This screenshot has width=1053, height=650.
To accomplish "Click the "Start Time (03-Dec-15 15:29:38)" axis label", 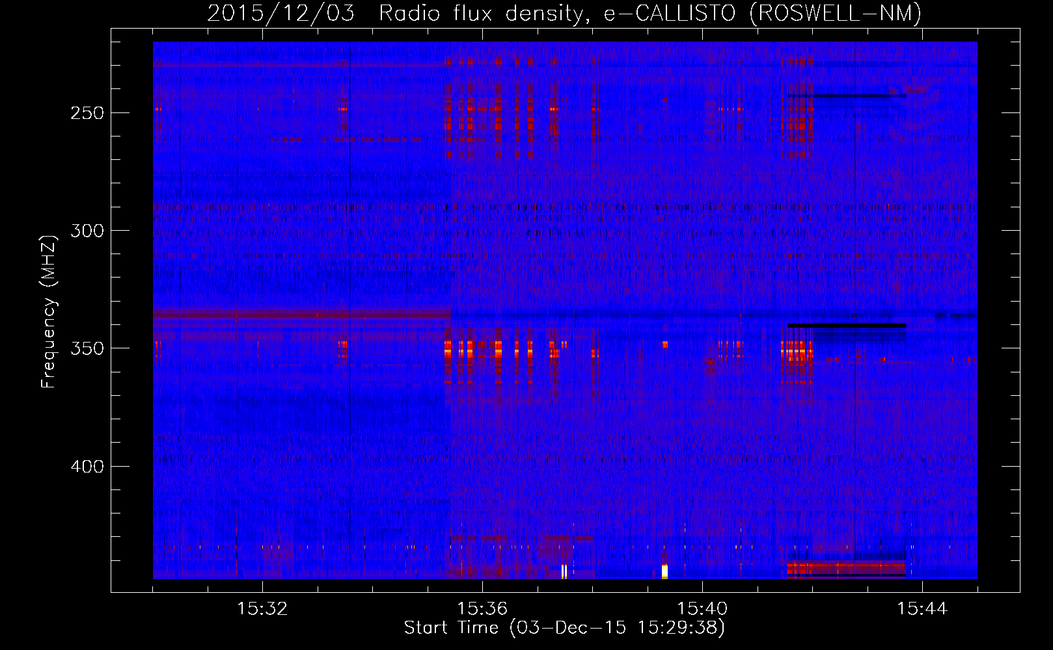I will pos(564,628).
